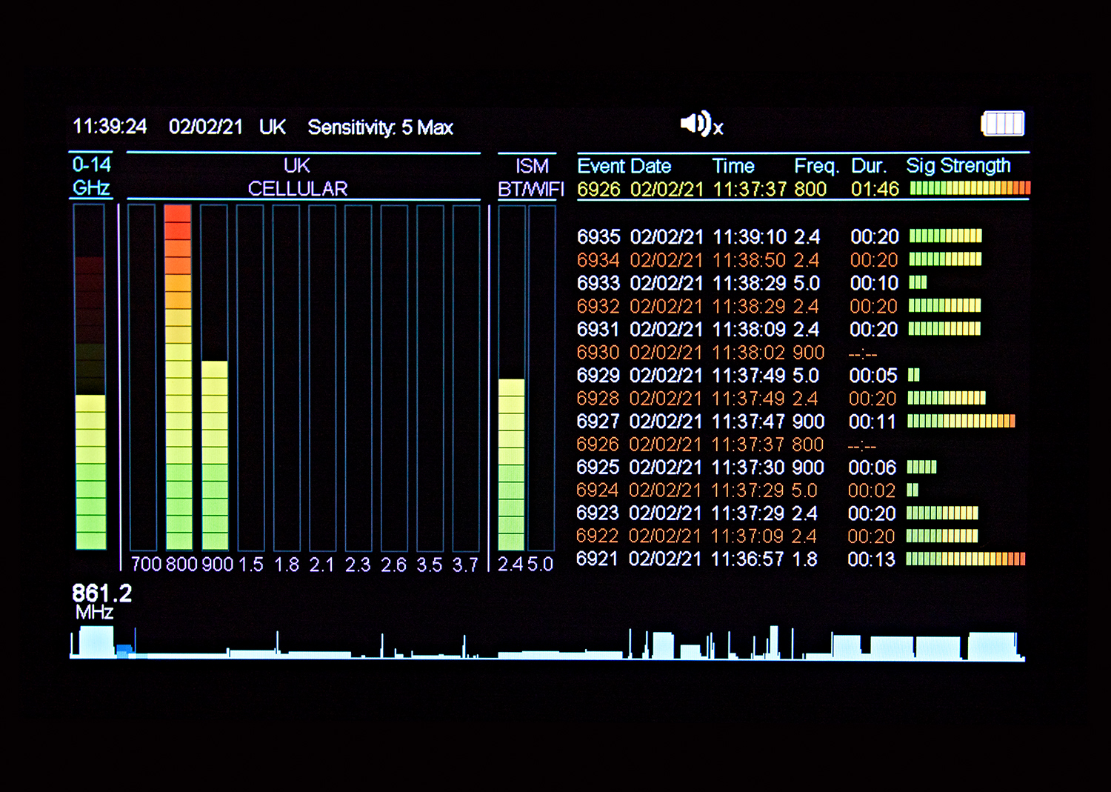
Task: Click the Sig Strength column header
Action: [x=958, y=166]
